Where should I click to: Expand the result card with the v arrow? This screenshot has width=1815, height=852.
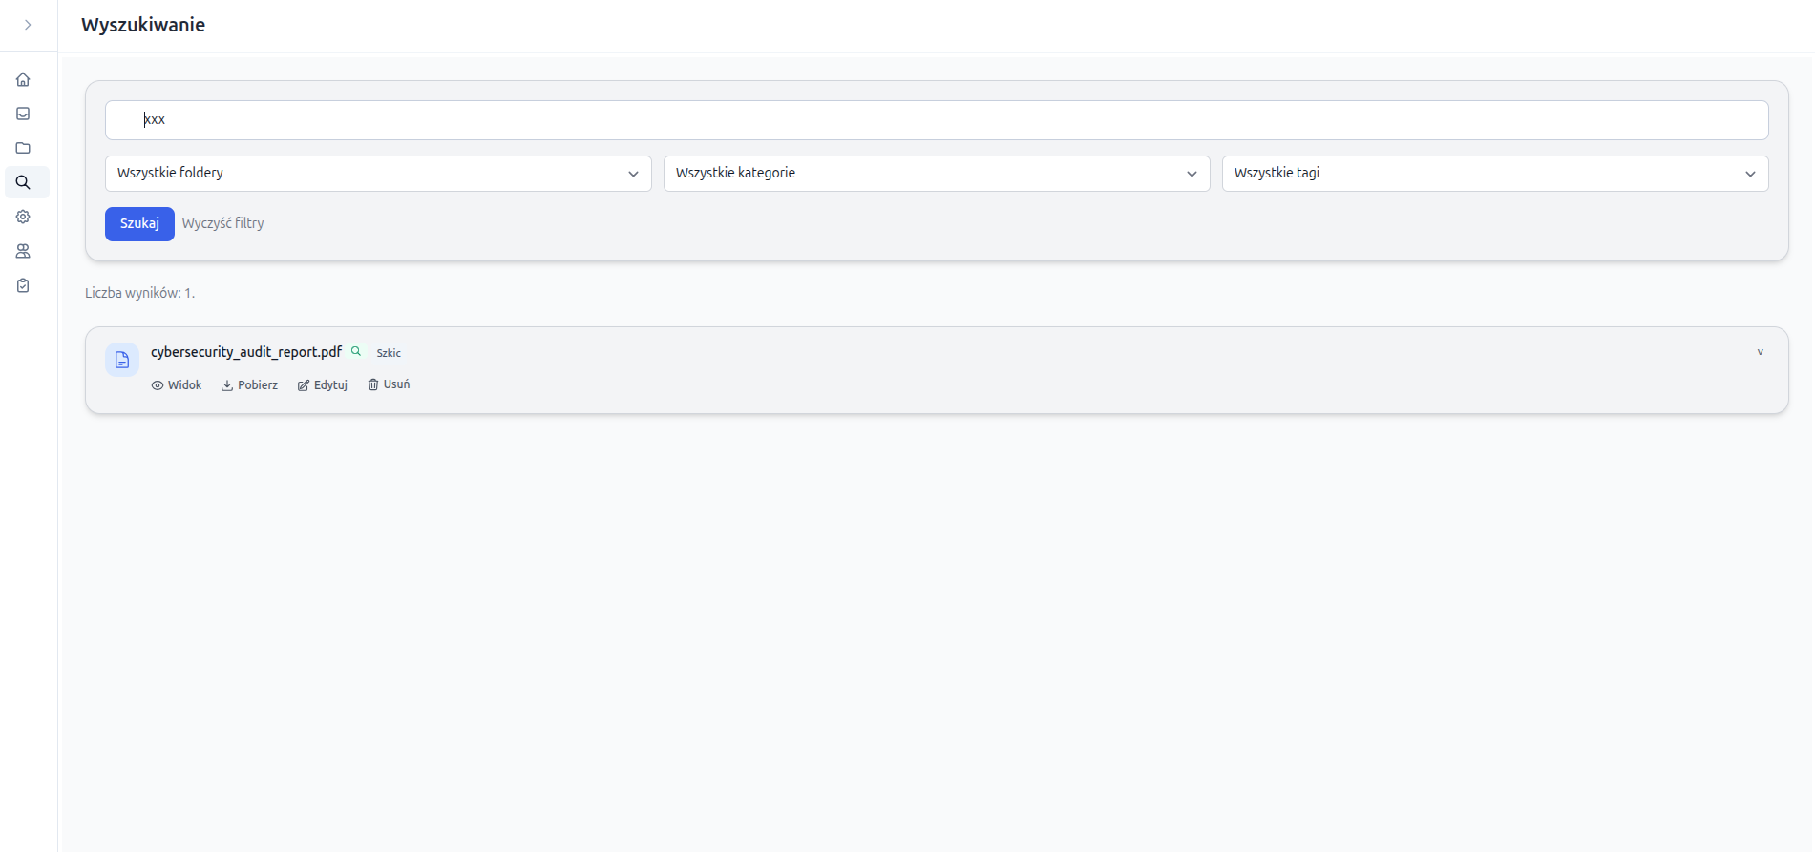click(1761, 352)
